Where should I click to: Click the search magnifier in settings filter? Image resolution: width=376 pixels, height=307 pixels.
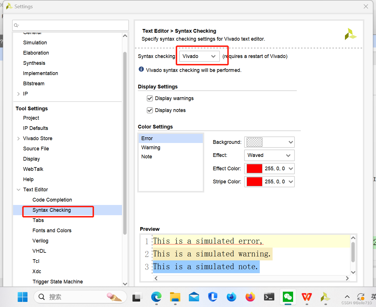click(17, 25)
